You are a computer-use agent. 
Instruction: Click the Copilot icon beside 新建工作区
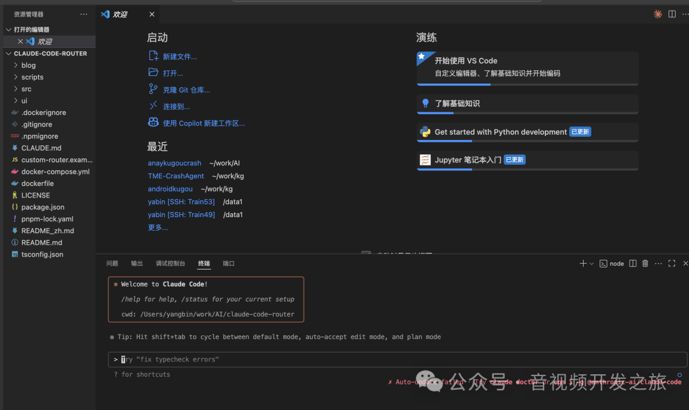click(153, 122)
